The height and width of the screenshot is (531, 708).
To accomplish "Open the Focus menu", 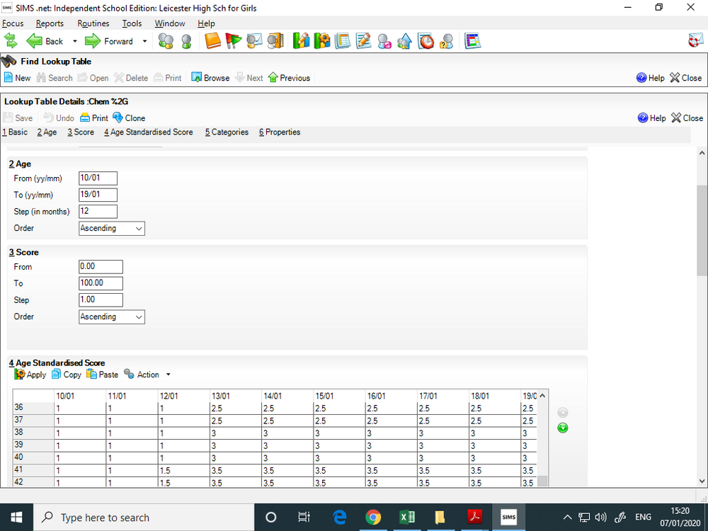I will [13, 23].
